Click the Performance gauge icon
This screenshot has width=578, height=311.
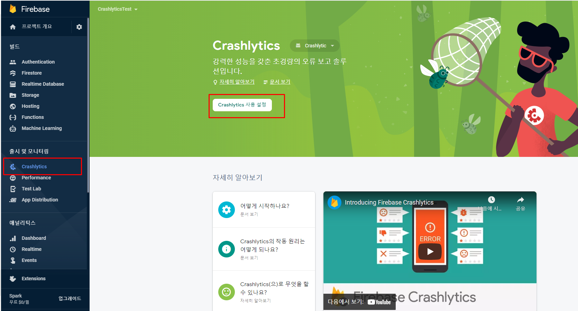13,178
